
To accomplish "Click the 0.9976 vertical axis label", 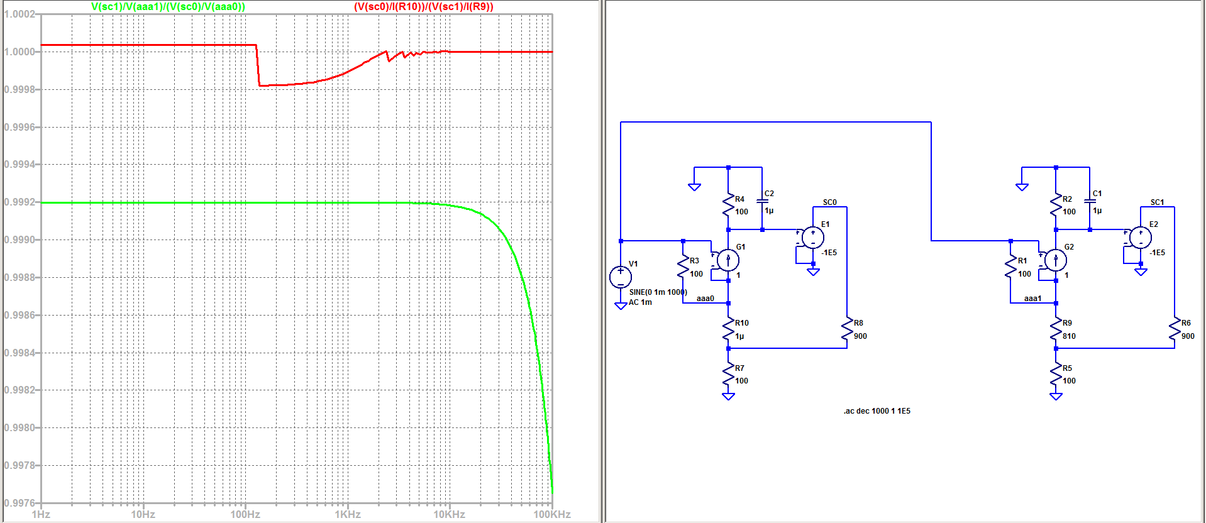I will tap(19, 503).
